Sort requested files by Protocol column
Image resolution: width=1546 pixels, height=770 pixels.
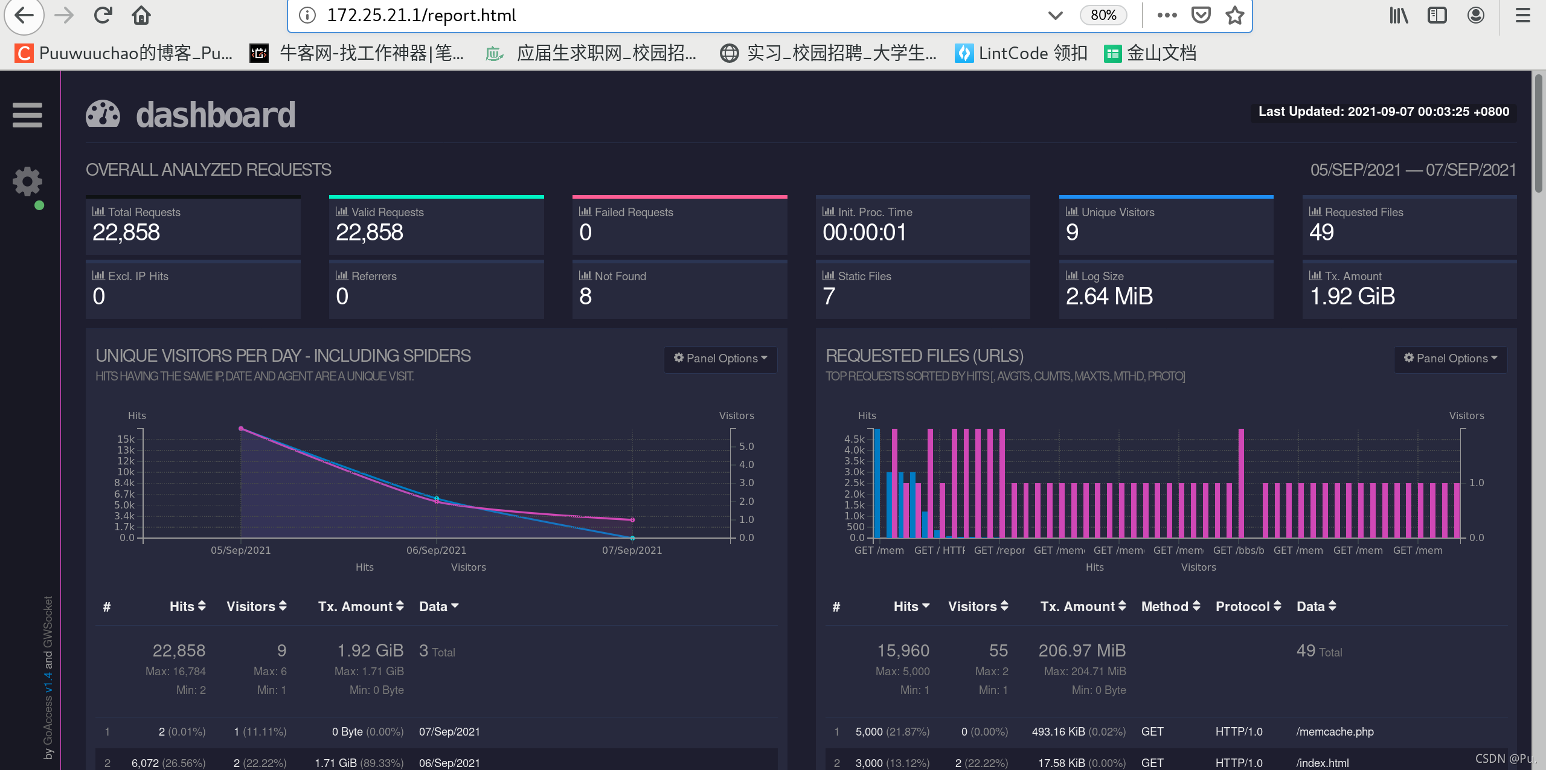[x=1248, y=606]
